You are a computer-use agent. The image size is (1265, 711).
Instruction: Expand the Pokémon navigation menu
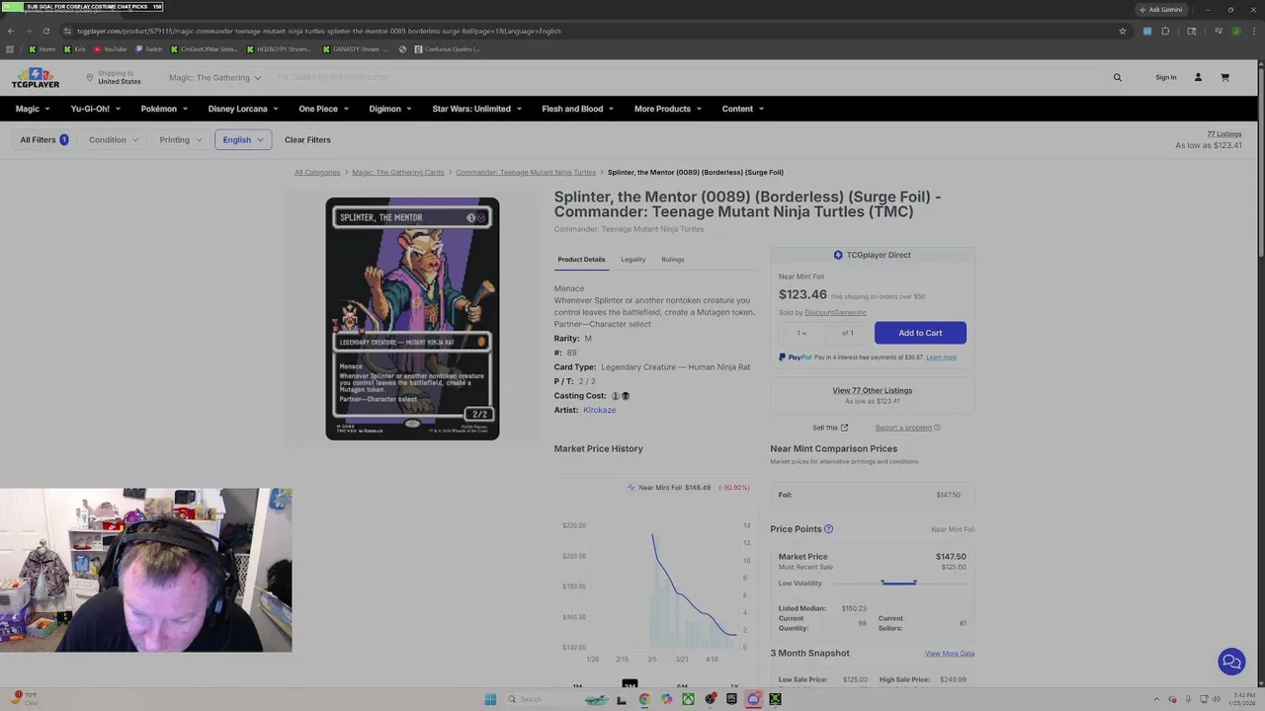coord(164,109)
